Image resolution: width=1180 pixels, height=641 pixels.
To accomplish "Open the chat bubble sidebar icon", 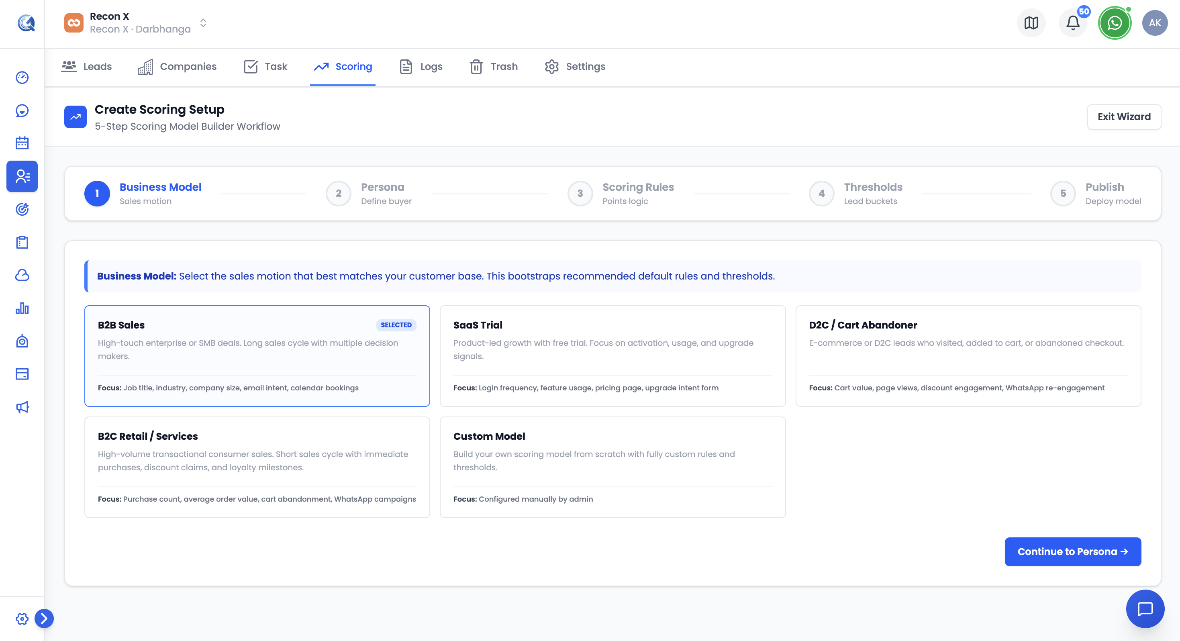I will point(22,110).
